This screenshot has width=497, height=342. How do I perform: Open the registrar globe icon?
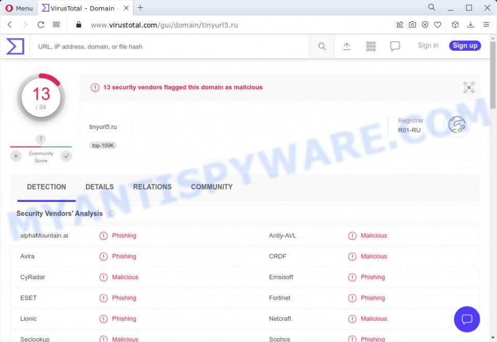point(458,125)
